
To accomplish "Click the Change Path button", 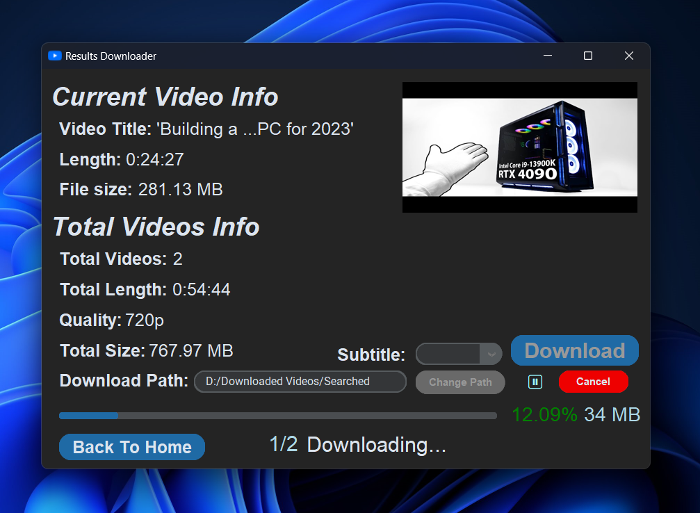I will click(x=460, y=382).
